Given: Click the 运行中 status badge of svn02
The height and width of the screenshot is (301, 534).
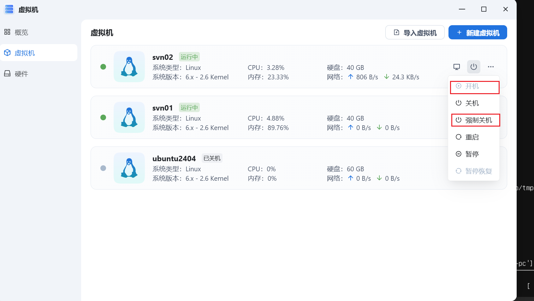Looking at the screenshot, I should click(189, 57).
